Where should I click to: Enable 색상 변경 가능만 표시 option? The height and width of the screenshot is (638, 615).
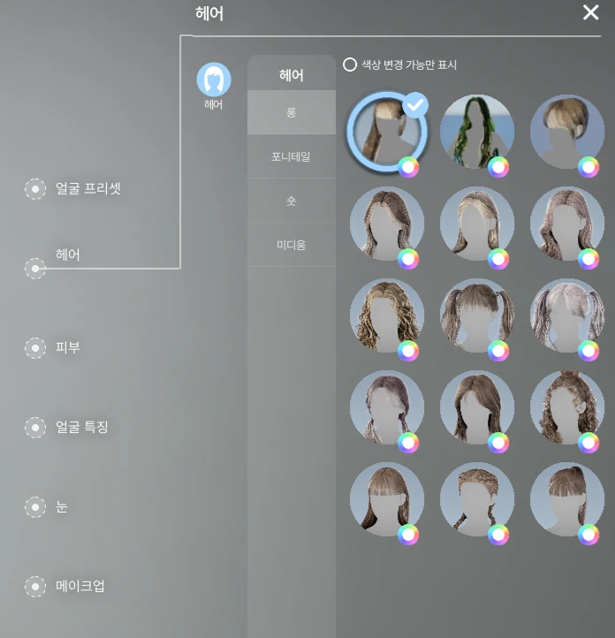(x=350, y=65)
